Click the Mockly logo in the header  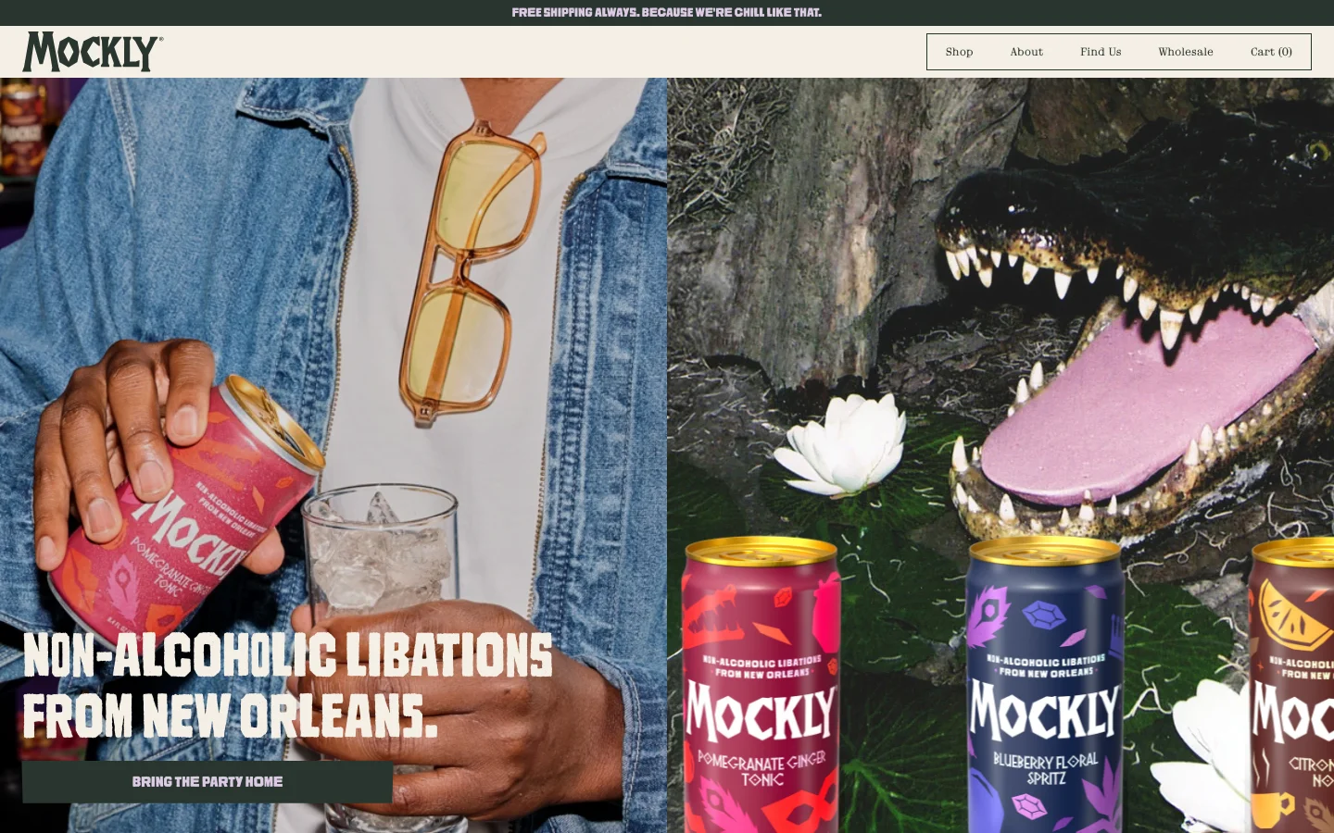[x=93, y=52]
